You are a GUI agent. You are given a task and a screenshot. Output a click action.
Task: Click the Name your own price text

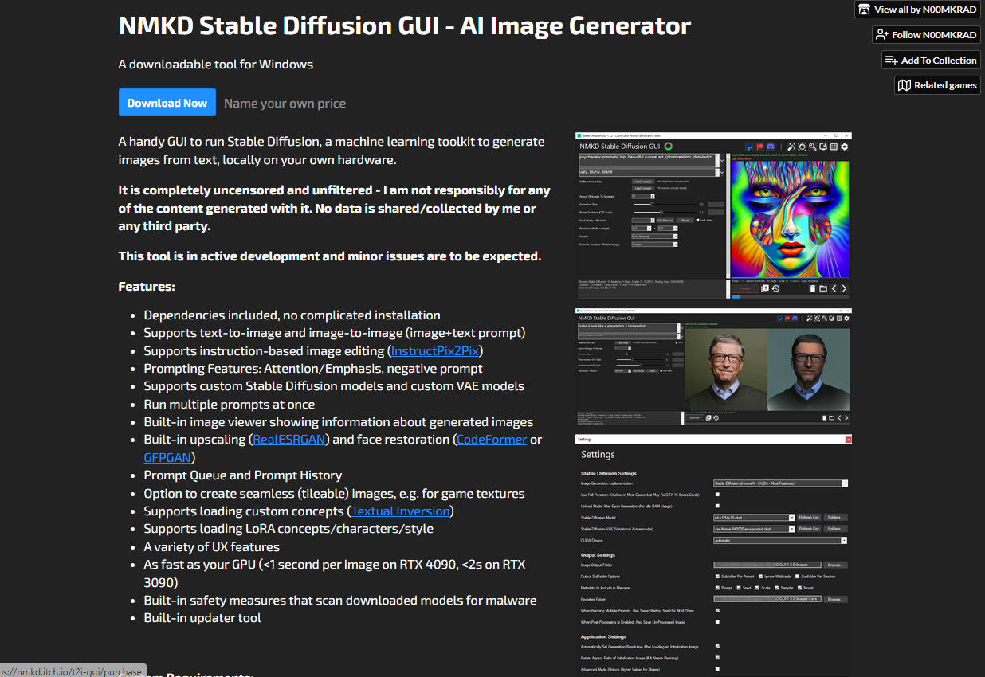[x=285, y=103]
